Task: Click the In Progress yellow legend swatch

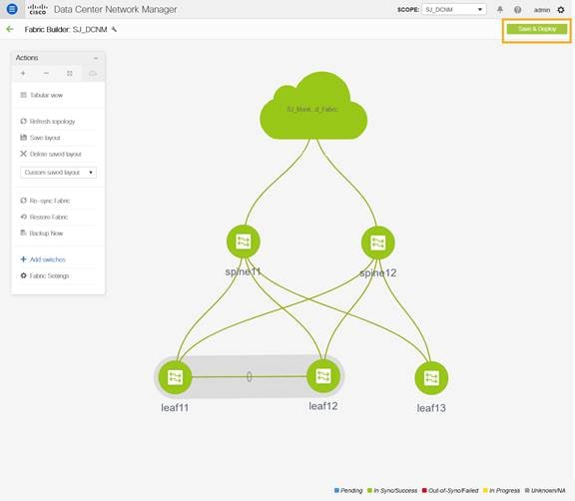Action: pos(485,490)
